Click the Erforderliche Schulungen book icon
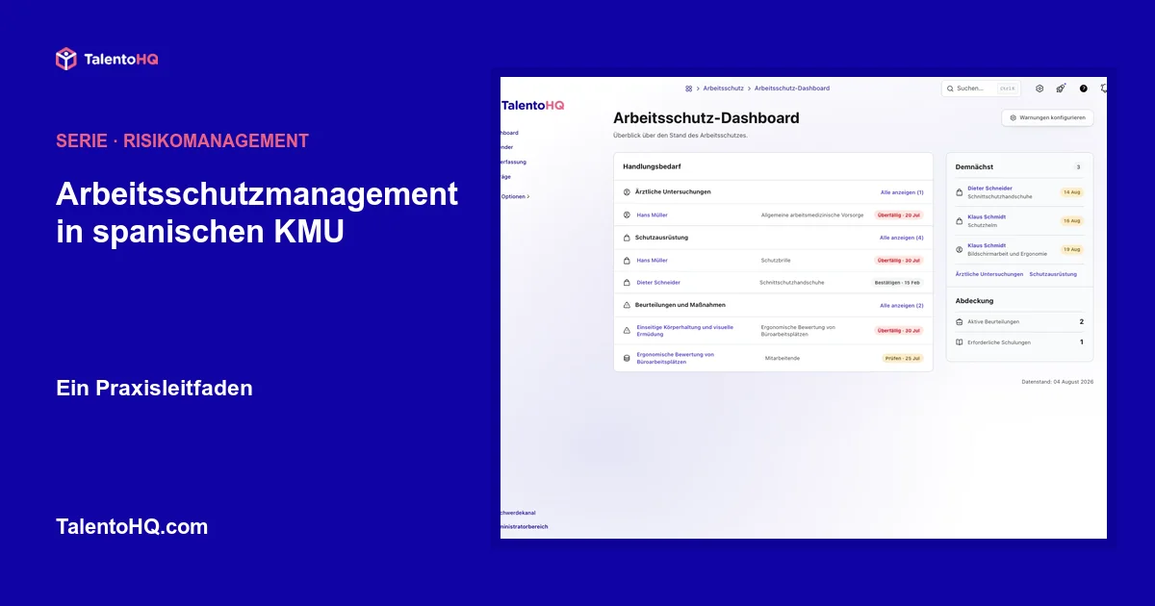Image resolution: width=1155 pixels, height=606 pixels. tap(960, 342)
